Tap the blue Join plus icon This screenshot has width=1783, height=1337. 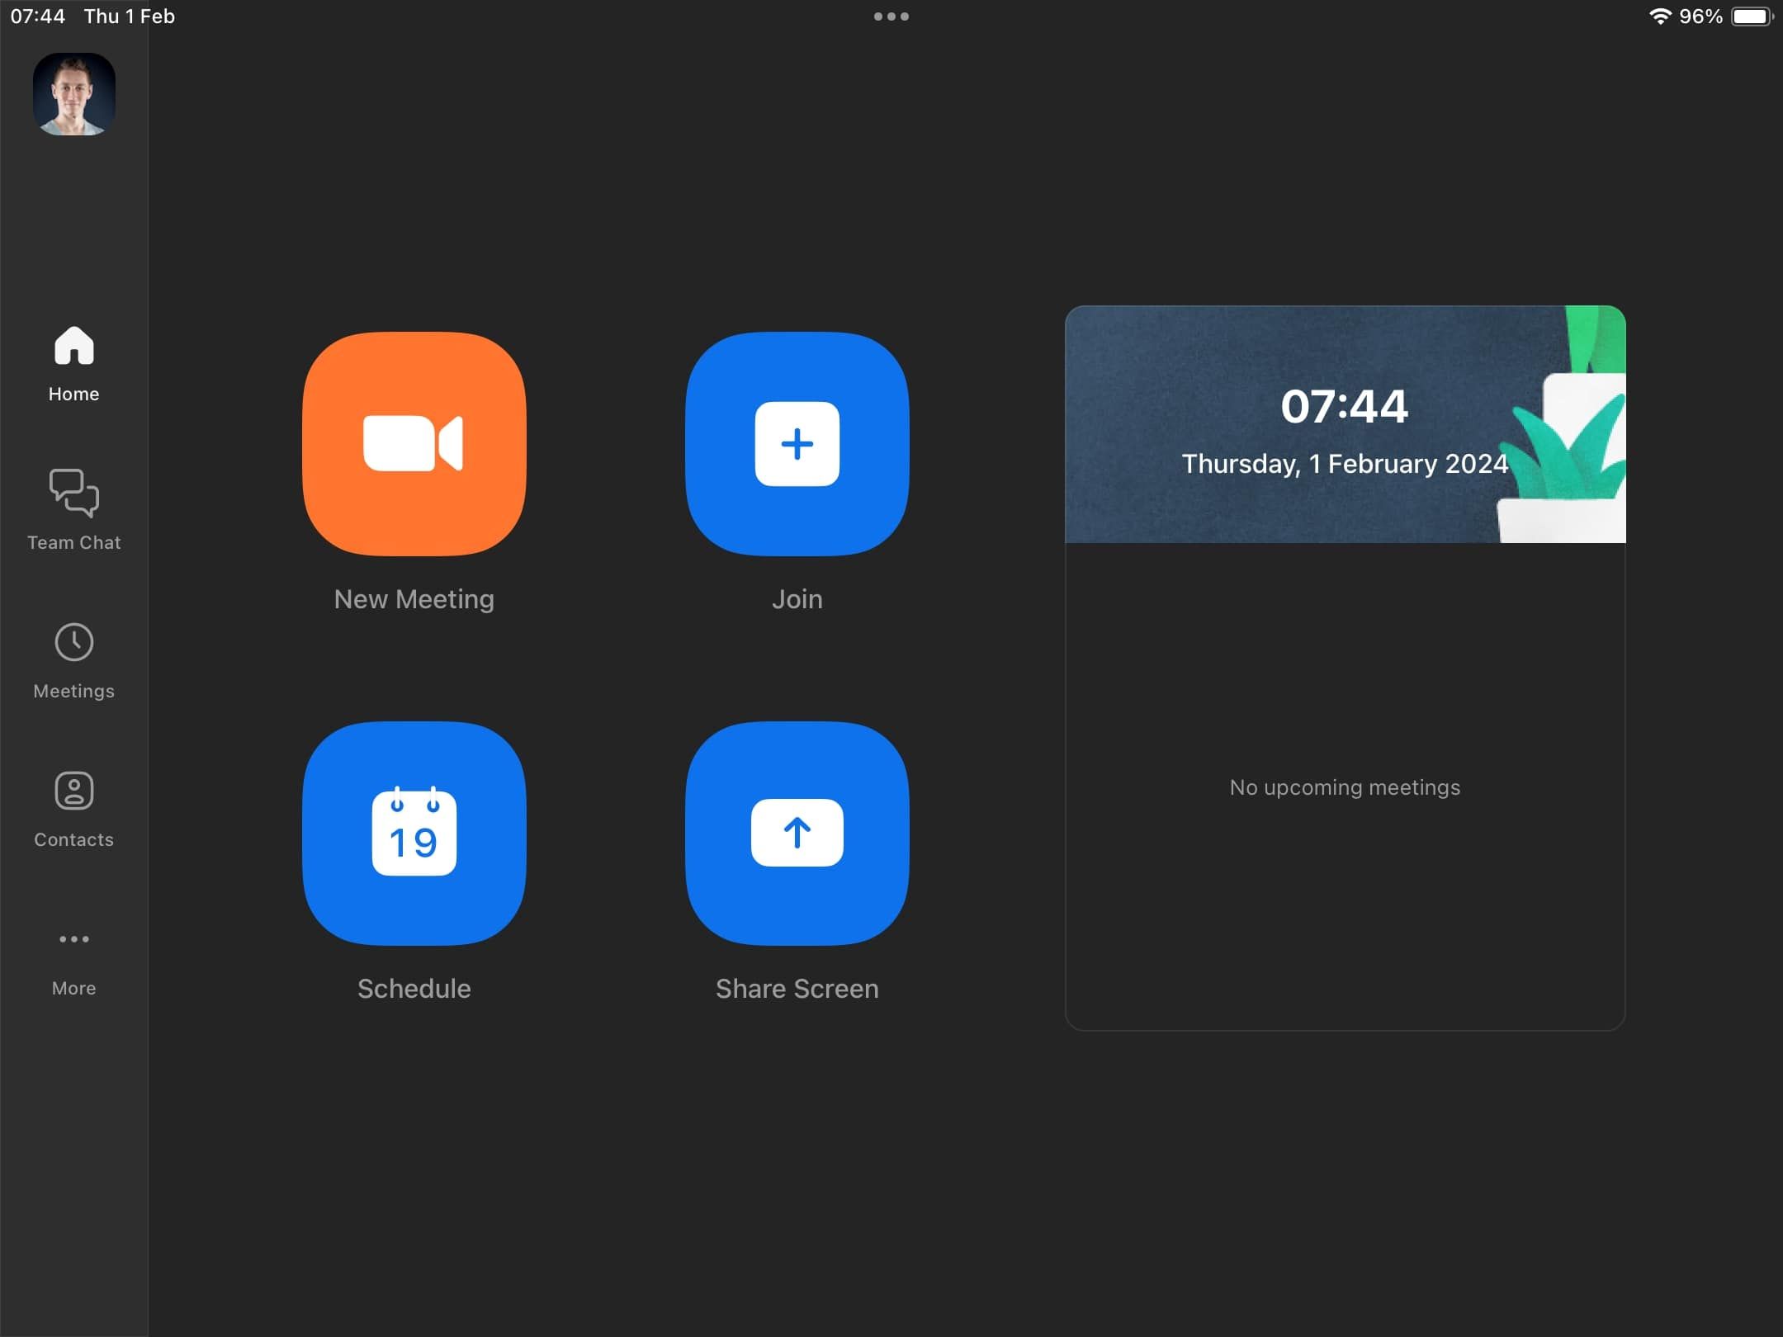point(797,444)
